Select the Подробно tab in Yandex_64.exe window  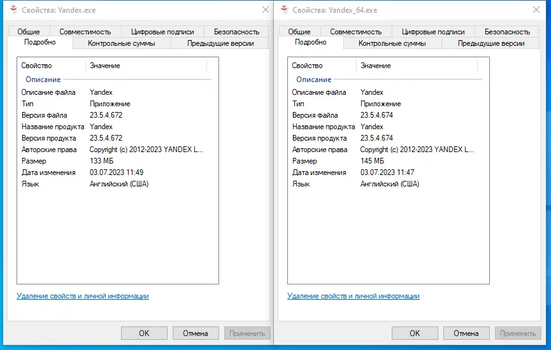(x=311, y=42)
